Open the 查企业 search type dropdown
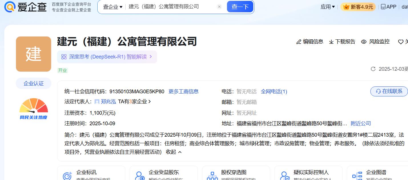Screen dimensions: 408x180 click(112, 7)
